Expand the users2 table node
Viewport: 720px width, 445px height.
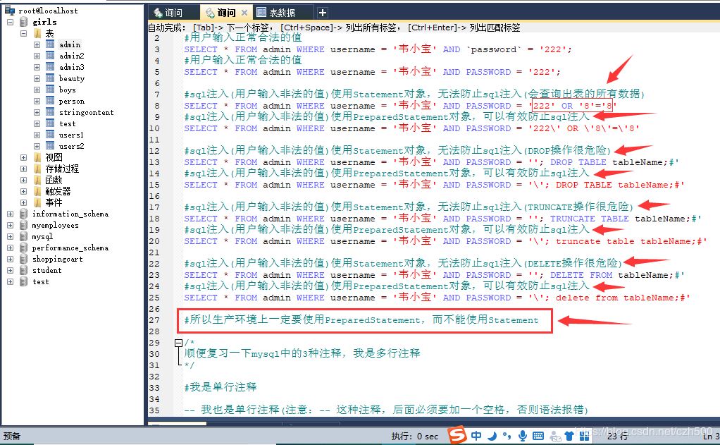[x=37, y=146]
